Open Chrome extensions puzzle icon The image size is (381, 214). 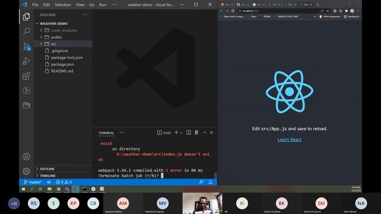pos(346,11)
